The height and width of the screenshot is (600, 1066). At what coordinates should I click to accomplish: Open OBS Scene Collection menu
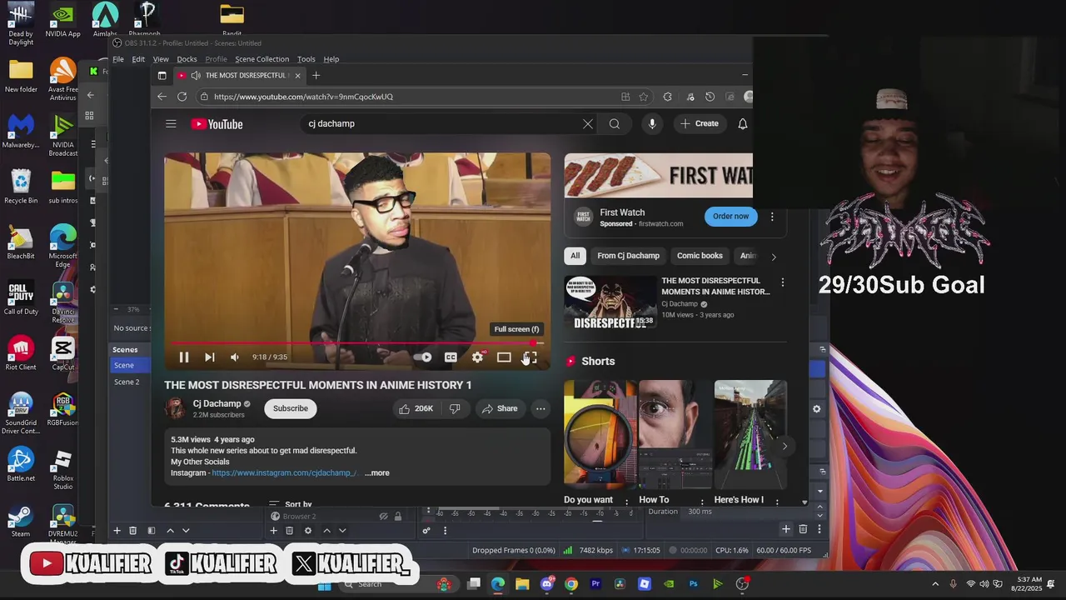(262, 59)
